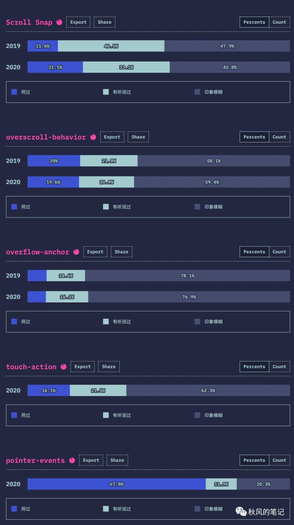
Task: Share the touch-action chart
Action: pyautogui.click(x=109, y=367)
